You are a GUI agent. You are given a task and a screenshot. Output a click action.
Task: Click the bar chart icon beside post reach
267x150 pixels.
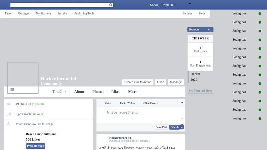coord(9,114)
